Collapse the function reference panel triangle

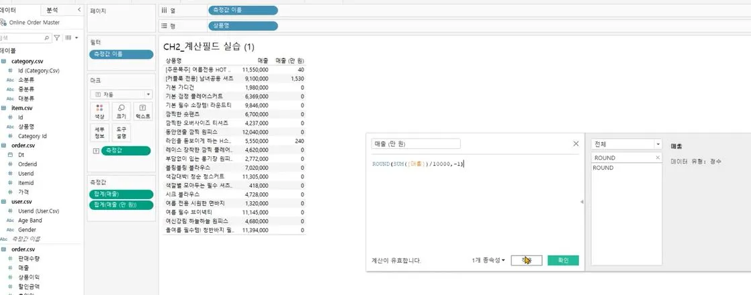(x=582, y=202)
